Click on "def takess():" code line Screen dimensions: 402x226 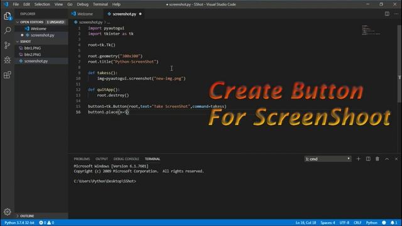click(102, 73)
